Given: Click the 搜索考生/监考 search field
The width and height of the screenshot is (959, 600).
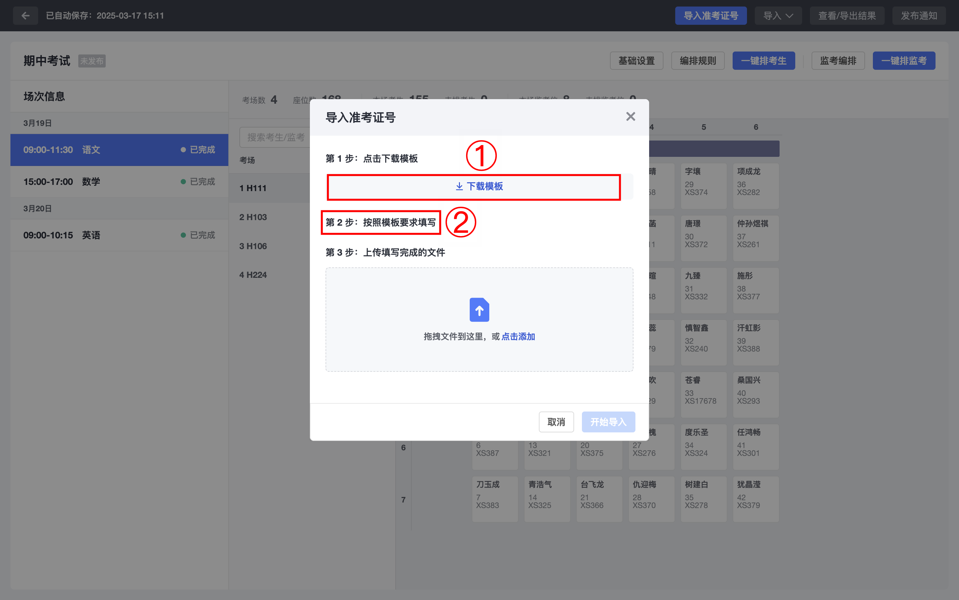Looking at the screenshot, I should click(275, 137).
